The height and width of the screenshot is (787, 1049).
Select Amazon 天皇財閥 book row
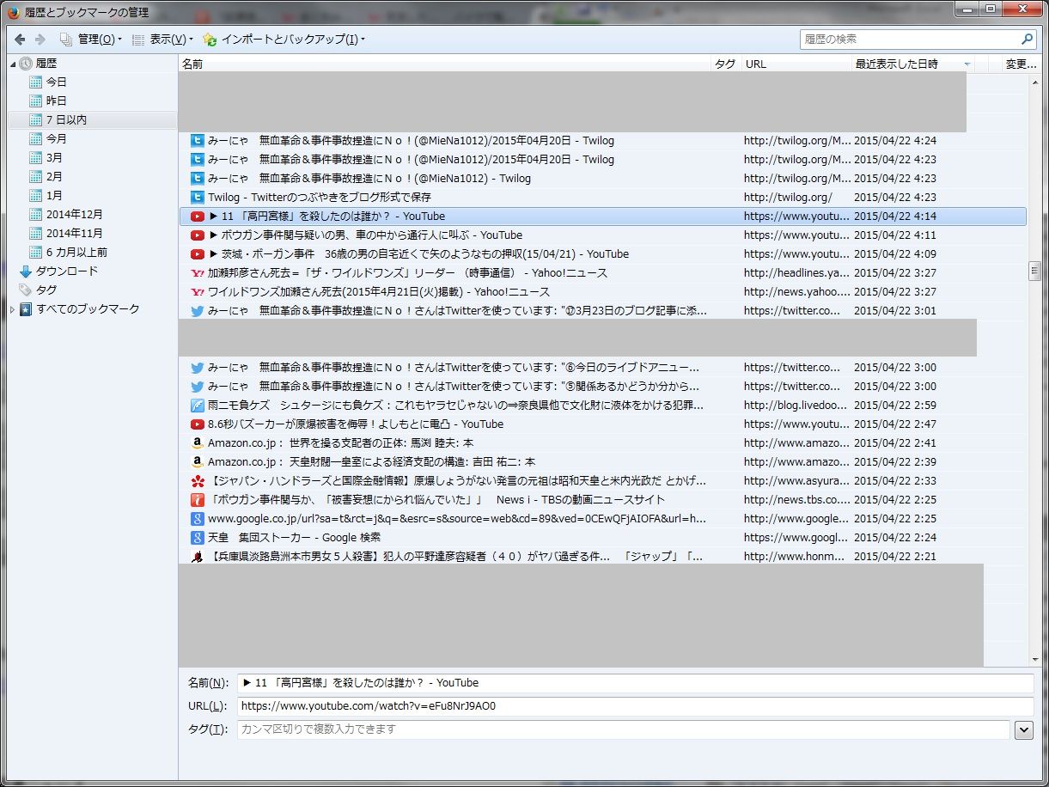(602, 462)
